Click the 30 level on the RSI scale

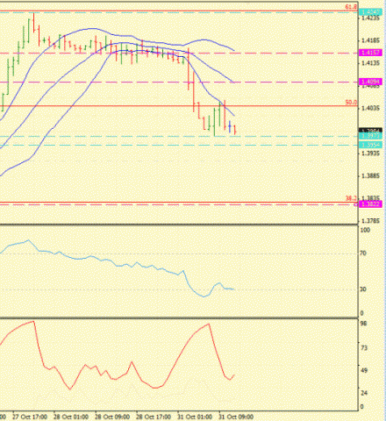pos(363,289)
